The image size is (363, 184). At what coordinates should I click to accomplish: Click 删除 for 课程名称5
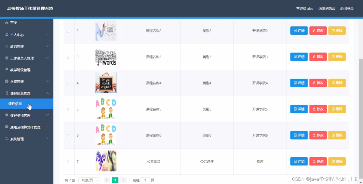coord(337,109)
